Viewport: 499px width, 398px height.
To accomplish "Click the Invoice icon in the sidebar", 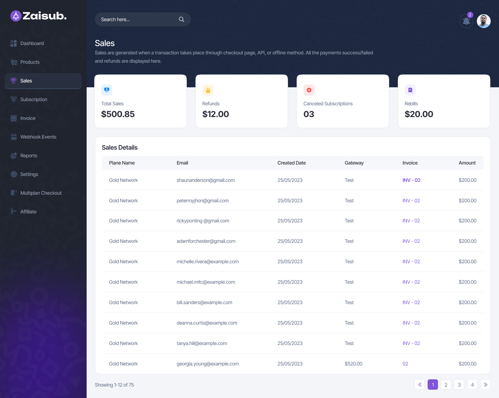I will [14, 118].
